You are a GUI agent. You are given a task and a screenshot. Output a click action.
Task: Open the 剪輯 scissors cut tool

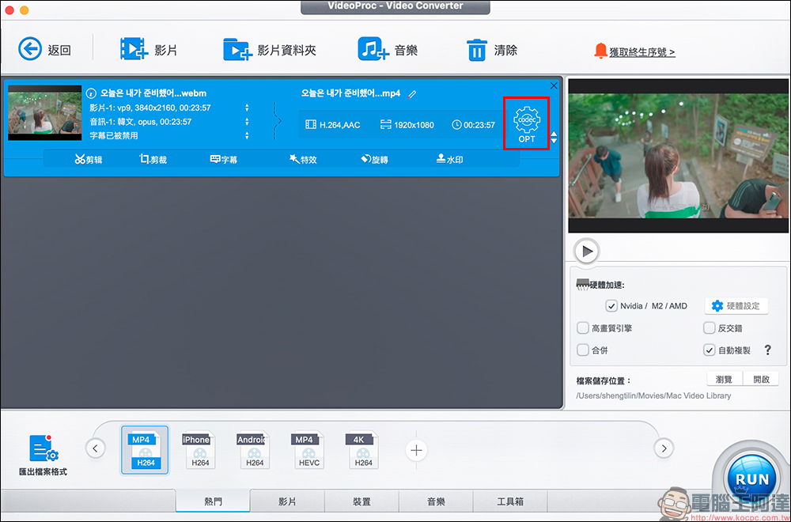click(79, 159)
